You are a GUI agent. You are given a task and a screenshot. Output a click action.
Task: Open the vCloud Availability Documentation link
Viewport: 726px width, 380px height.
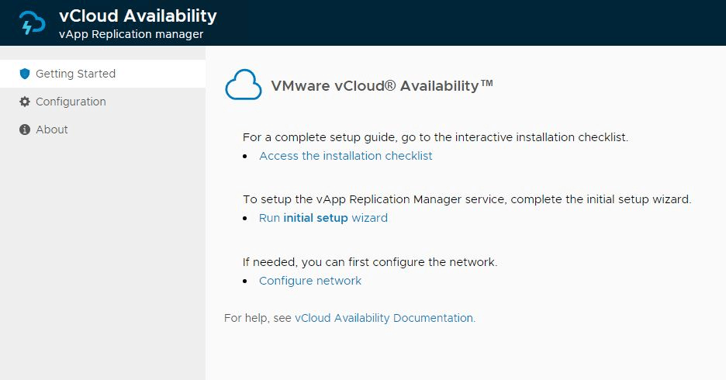(x=384, y=318)
